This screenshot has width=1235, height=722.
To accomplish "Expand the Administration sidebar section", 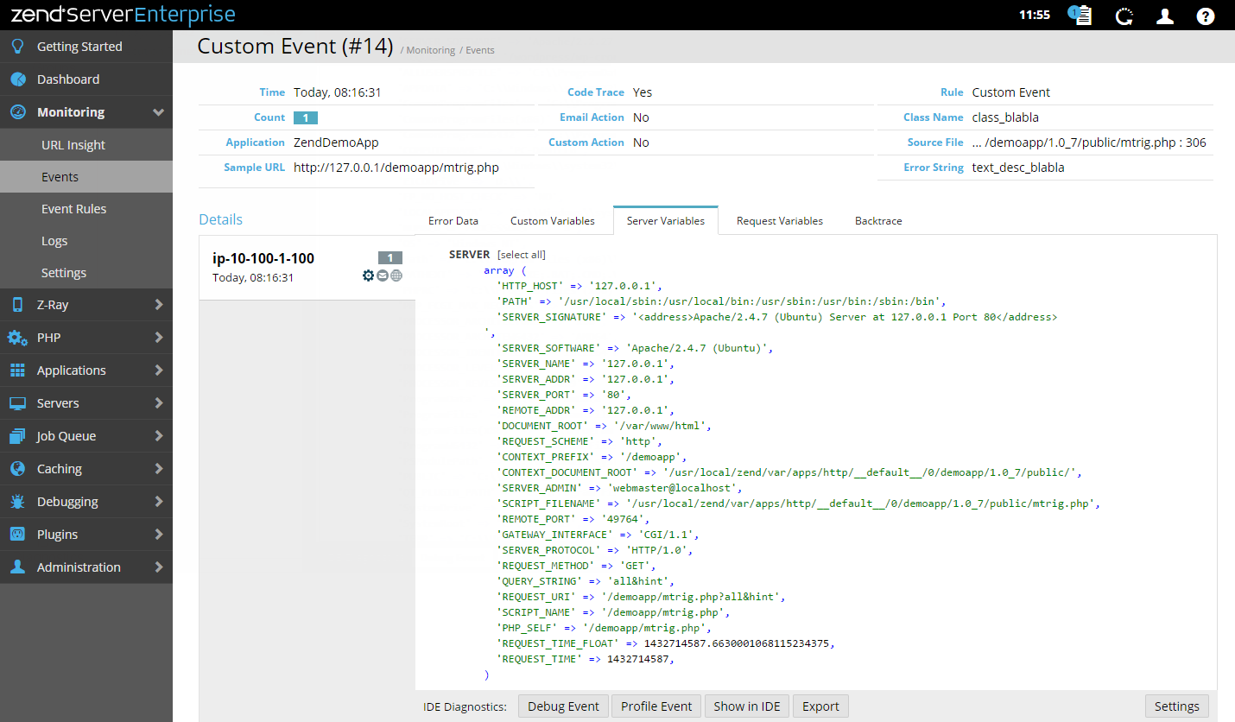I will [x=158, y=567].
